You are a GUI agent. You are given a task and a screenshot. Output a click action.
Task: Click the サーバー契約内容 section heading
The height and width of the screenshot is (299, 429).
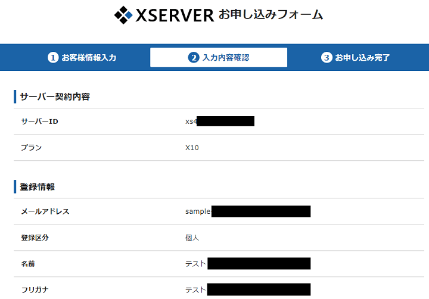click(55, 97)
